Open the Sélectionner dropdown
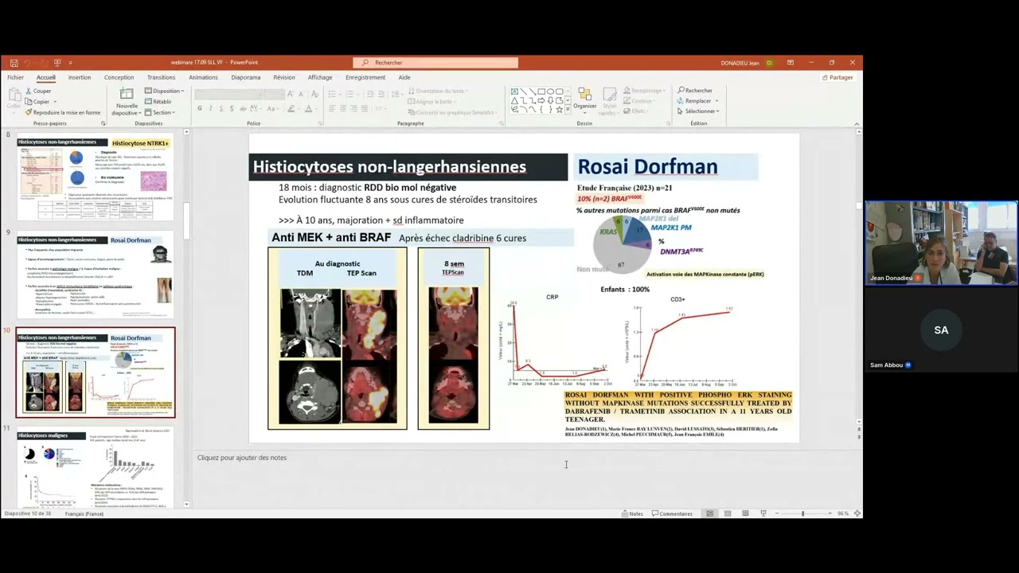The width and height of the screenshot is (1019, 573). (x=717, y=111)
